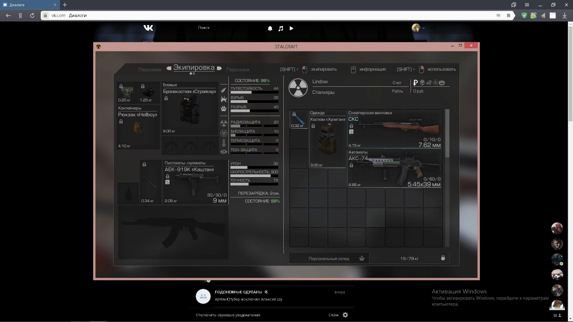Image resolution: width=573 pixels, height=322 pixels.
Task: Select the 1.25 кг equipped item slot
Action: [149, 93]
